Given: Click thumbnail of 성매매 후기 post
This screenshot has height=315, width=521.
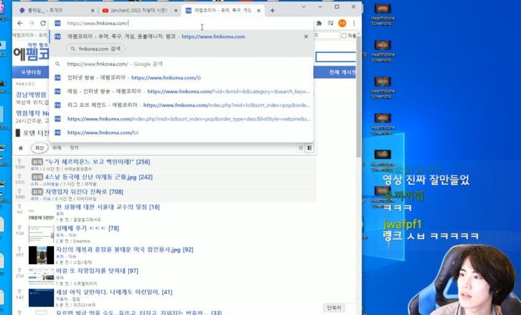Looking at the screenshot, I should point(41,234).
